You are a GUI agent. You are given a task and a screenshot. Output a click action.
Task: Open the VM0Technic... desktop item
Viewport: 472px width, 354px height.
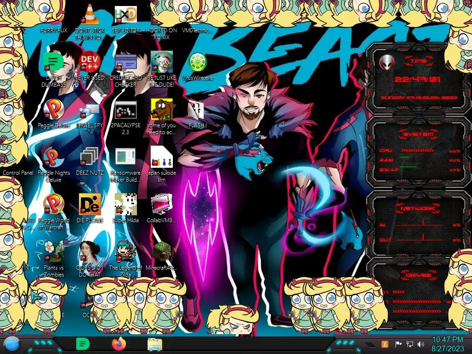point(197,30)
